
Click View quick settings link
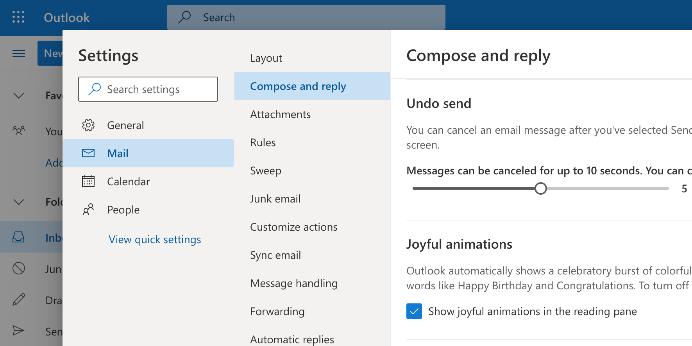pyautogui.click(x=155, y=240)
